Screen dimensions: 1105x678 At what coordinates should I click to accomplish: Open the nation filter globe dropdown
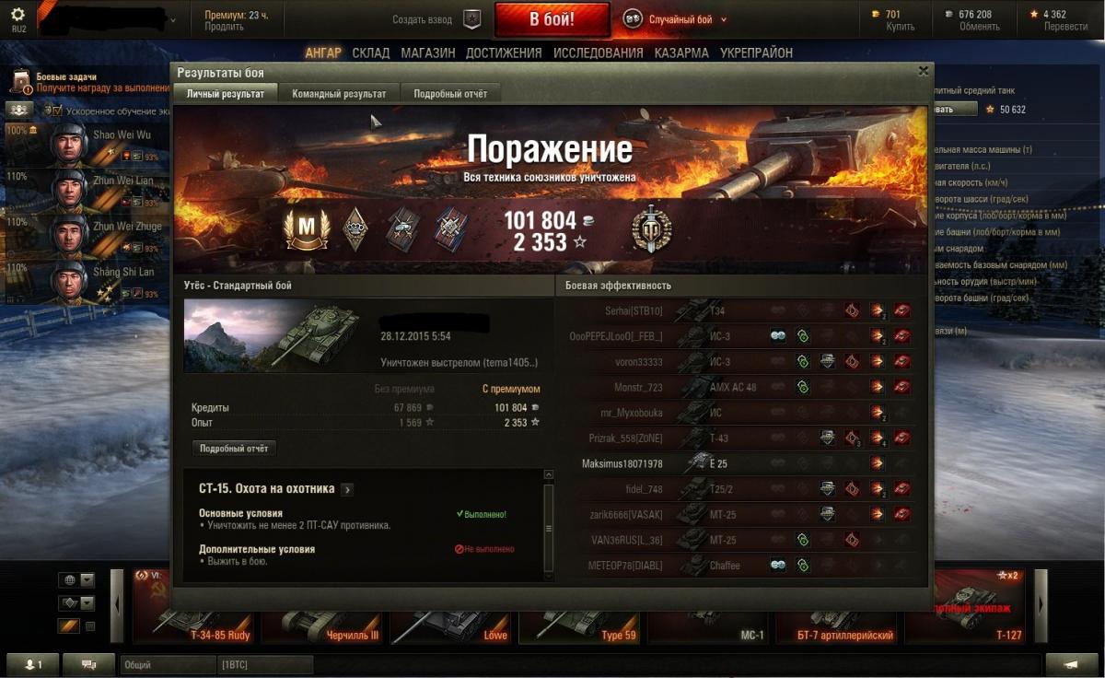[76, 580]
